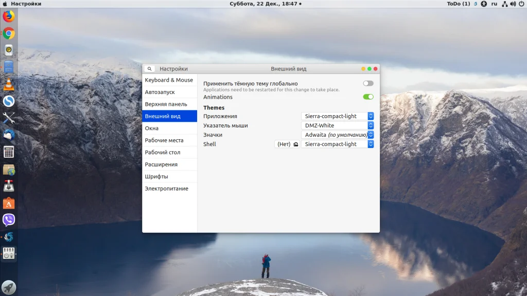Turn off the Animations switch

(368, 97)
